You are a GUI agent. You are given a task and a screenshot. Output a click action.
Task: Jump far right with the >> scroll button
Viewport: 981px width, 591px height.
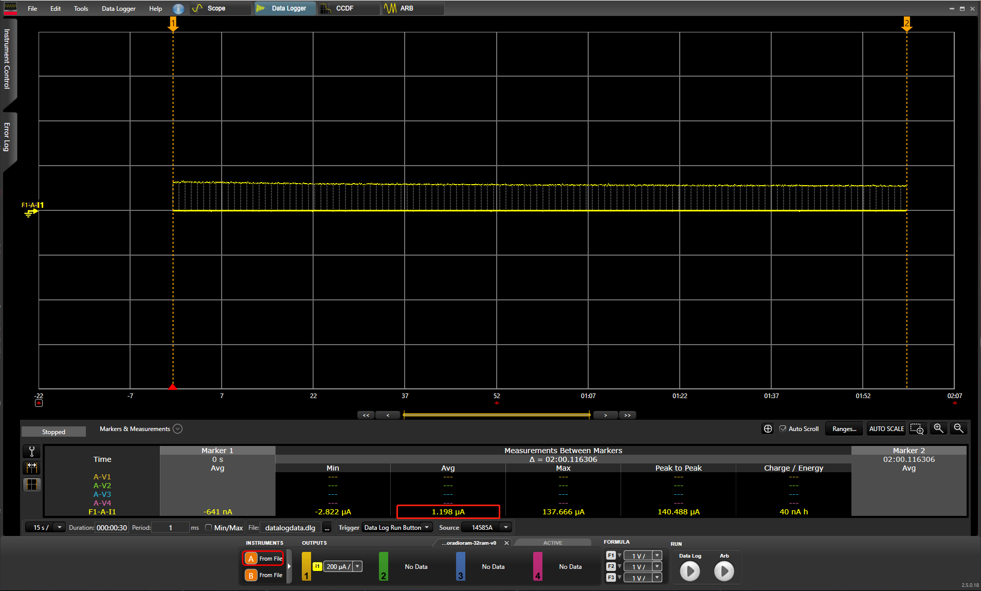point(627,415)
